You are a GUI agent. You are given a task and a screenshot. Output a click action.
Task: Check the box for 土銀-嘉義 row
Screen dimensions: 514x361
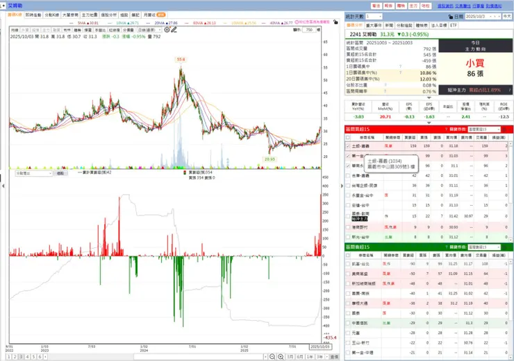tap(348, 146)
